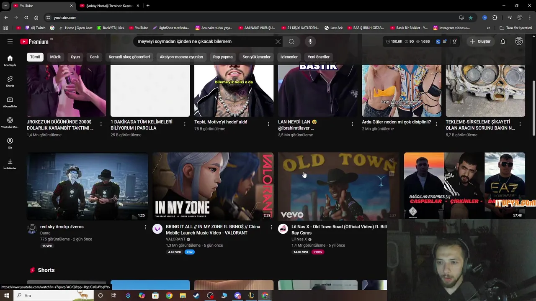
Task: Click the Windows Start button
Action: [7, 296]
